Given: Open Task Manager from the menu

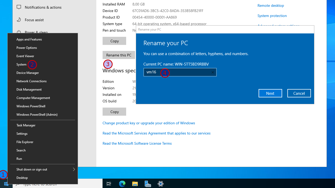Looking at the screenshot, I should click(x=43, y=125).
